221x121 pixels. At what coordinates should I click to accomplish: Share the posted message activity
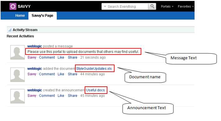point(73,57)
